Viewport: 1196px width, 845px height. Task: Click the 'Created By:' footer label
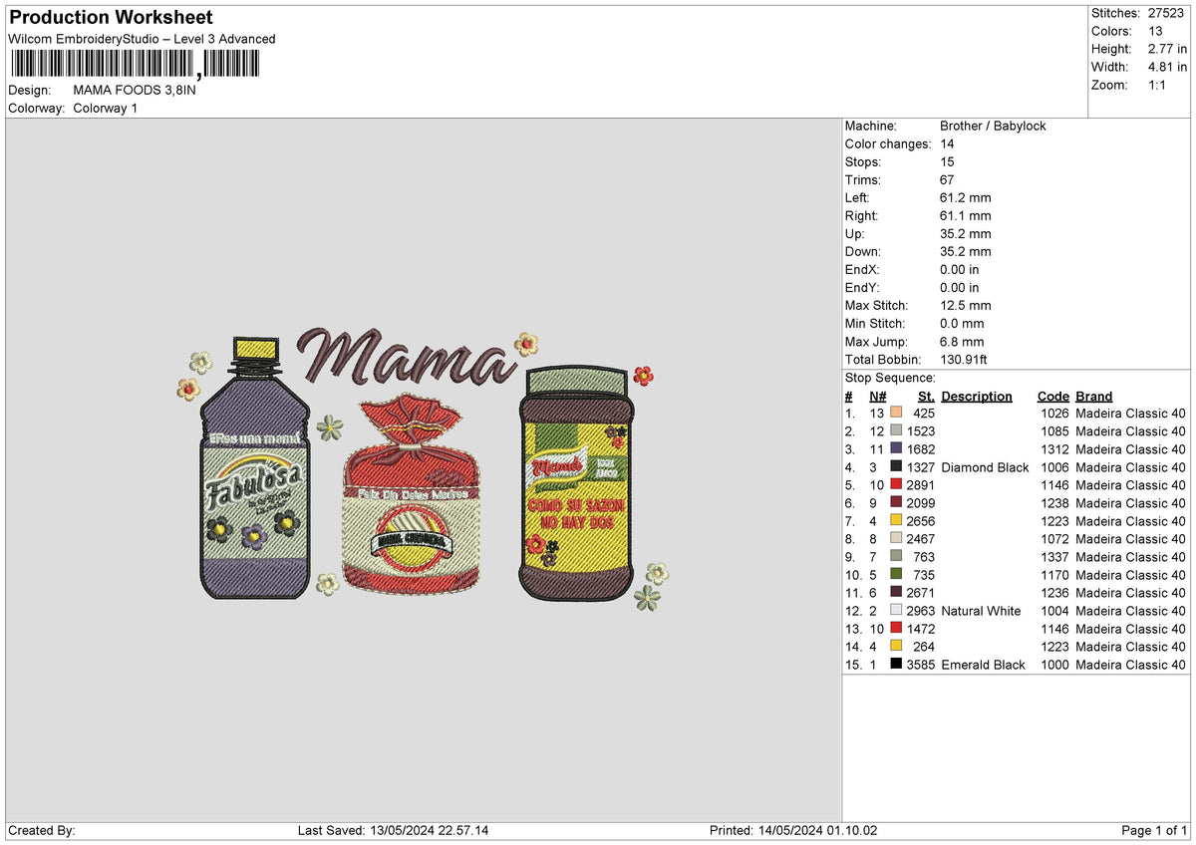point(42,830)
